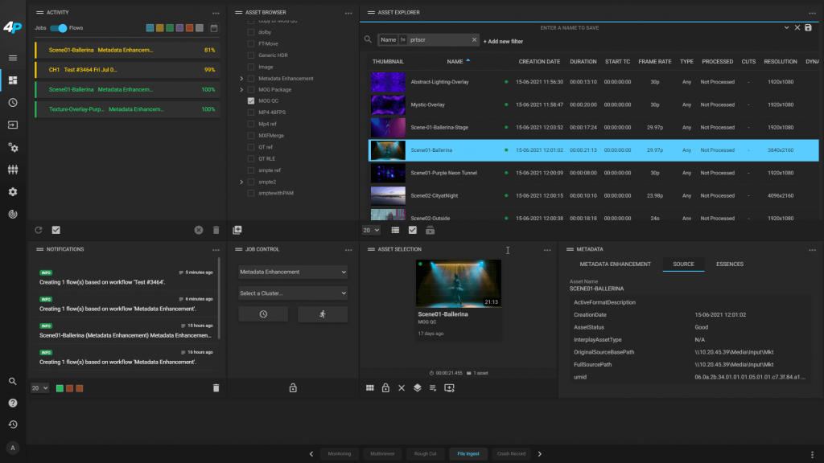This screenshot has height=463, width=824.
Task: Click the padlock icon under Job Control
Action: point(293,387)
